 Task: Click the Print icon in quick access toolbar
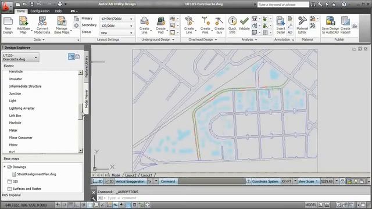[x=60, y=4]
